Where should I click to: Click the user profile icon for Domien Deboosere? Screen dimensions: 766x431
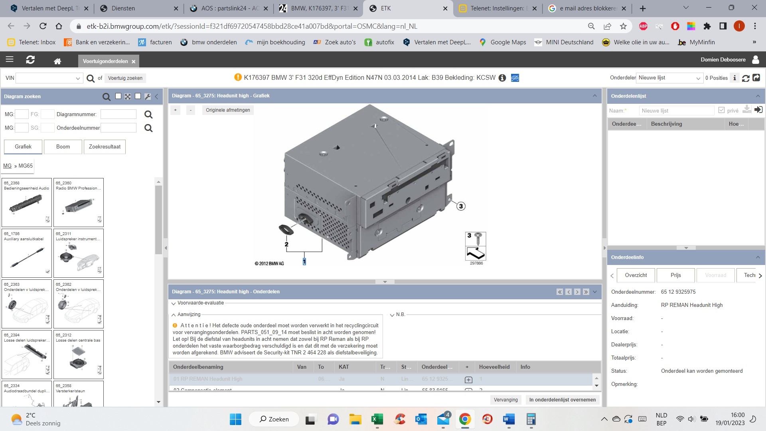coord(755,60)
